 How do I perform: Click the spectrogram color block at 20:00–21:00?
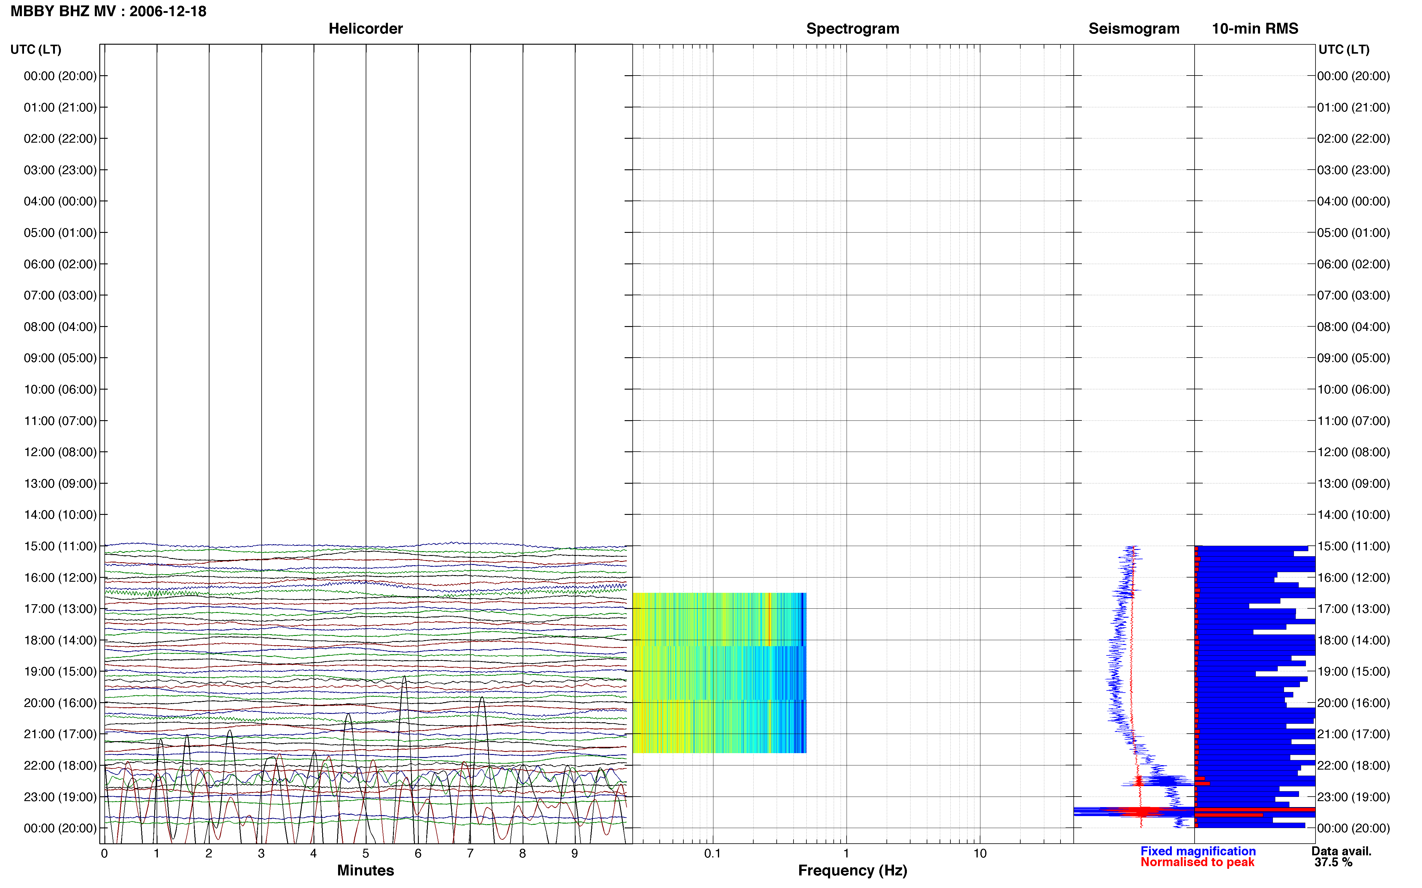tap(719, 726)
